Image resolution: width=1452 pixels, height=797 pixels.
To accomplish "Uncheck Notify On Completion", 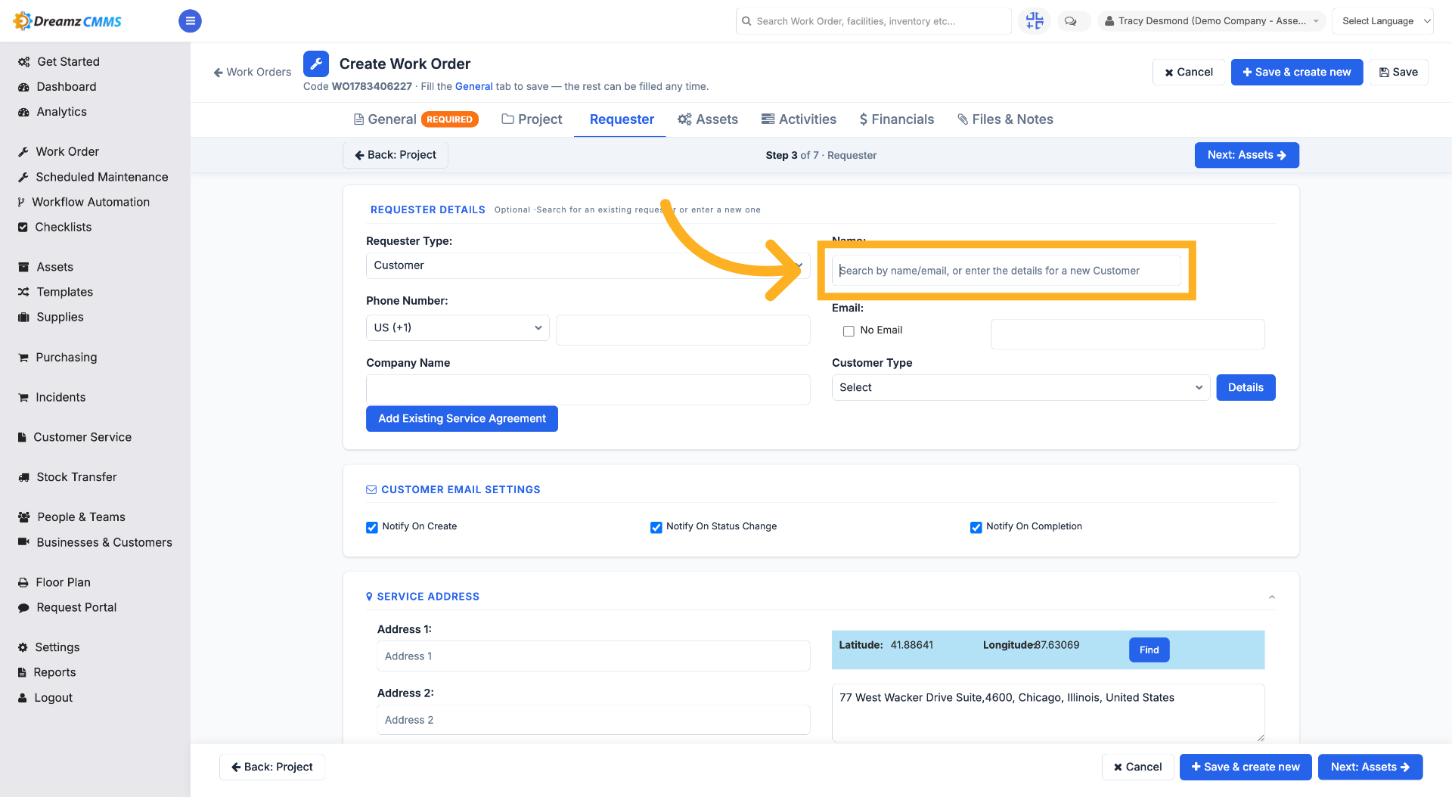I will (x=976, y=527).
